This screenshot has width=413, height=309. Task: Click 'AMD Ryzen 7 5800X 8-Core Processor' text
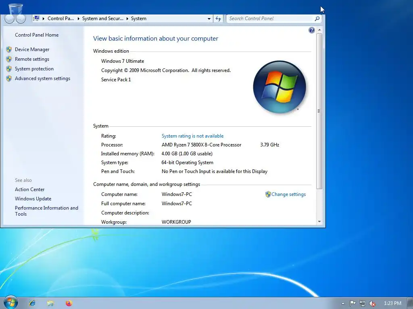tap(201, 145)
